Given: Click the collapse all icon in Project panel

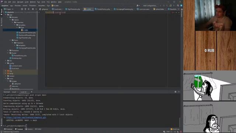Looking at the screenshot, I should tap(29, 9).
